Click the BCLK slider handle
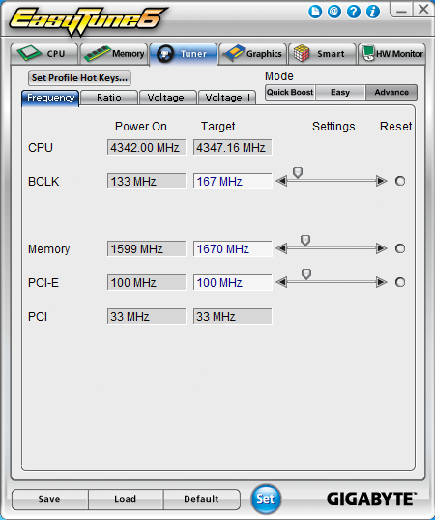The height and width of the screenshot is (520, 435). pos(298,172)
